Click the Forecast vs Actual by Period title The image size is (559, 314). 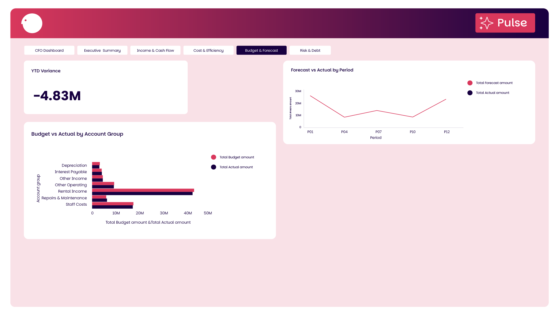point(322,70)
